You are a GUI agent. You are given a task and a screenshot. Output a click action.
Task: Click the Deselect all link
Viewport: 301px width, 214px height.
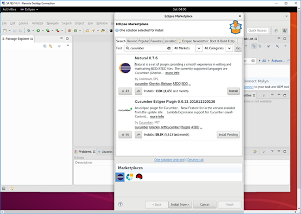tap(195, 160)
